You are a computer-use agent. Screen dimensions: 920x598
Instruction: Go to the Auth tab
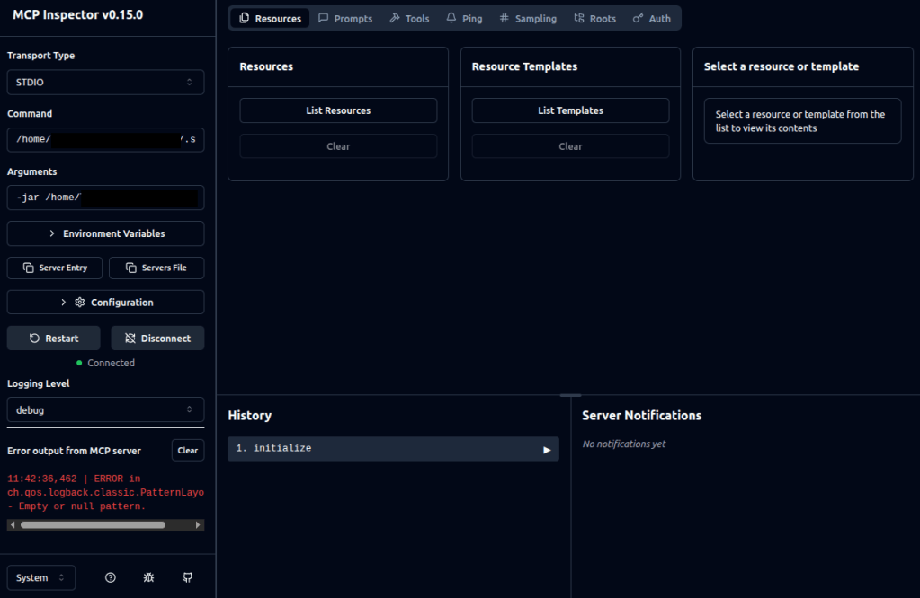[x=651, y=18]
